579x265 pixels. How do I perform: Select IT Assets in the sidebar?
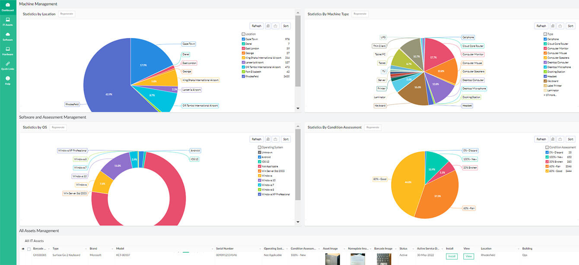8,22
